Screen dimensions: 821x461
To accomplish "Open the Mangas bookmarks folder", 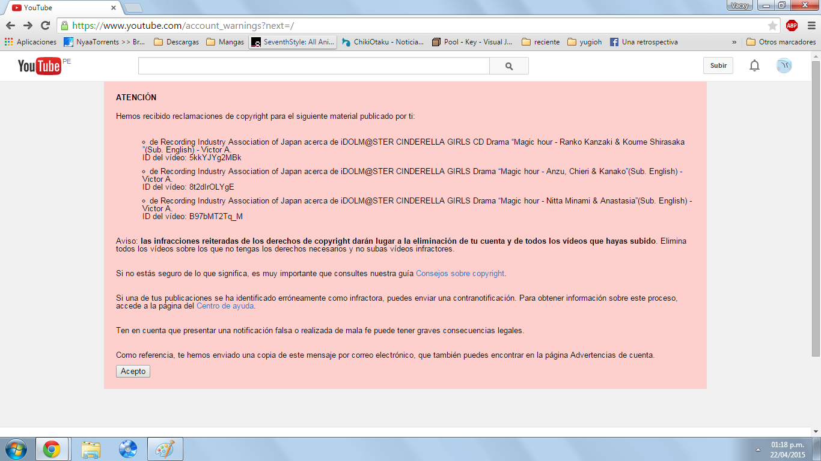I will coord(225,42).
